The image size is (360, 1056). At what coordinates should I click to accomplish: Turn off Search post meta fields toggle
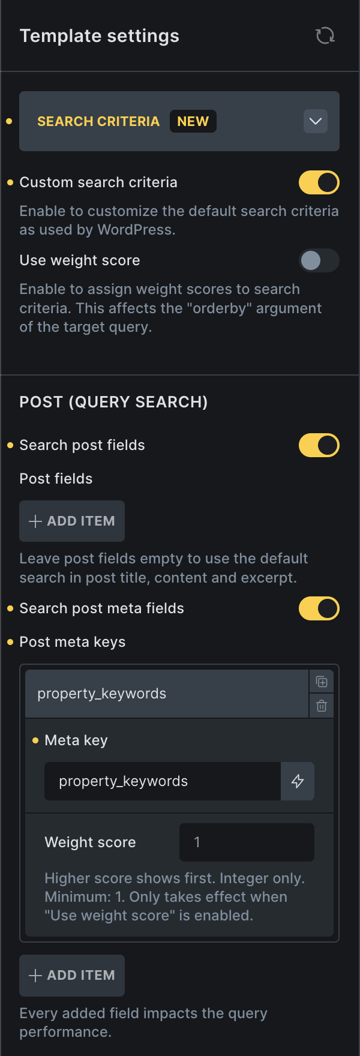tap(319, 608)
